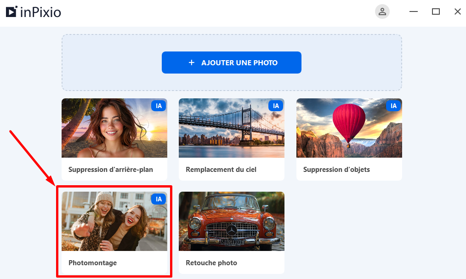Click IA badge on Photomontage card
Screen dimensions: 466x279
pos(159,199)
